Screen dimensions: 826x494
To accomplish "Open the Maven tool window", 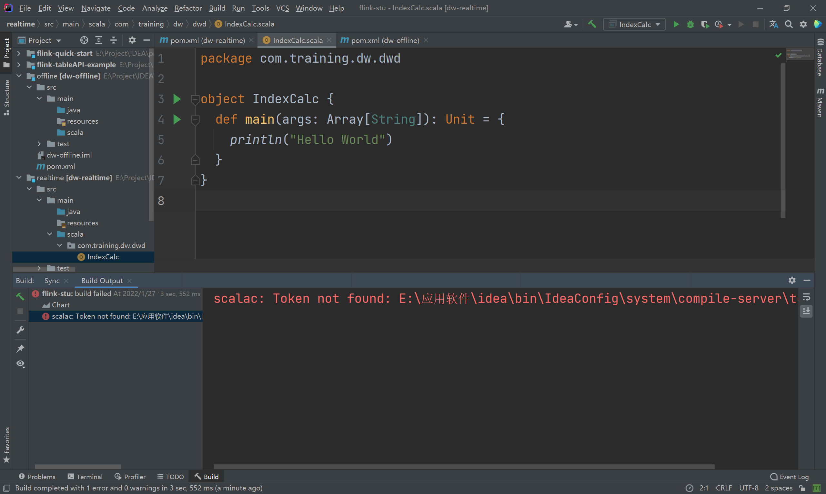I will (x=820, y=103).
